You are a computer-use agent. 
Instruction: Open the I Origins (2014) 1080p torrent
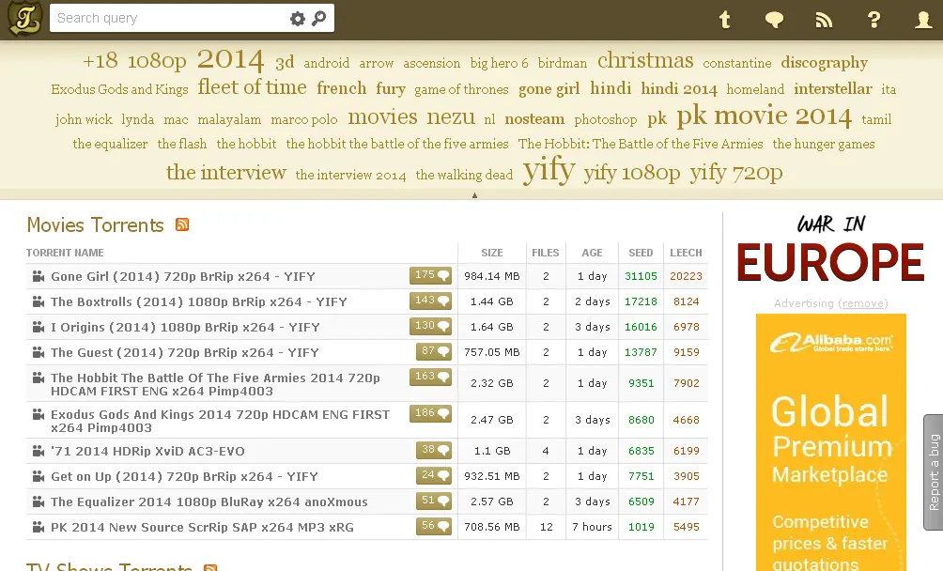coord(185,327)
